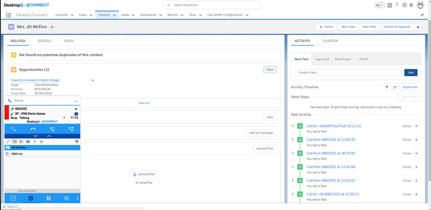Click the pencil icon to edit navigation

pyautogui.click(x=422, y=15)
